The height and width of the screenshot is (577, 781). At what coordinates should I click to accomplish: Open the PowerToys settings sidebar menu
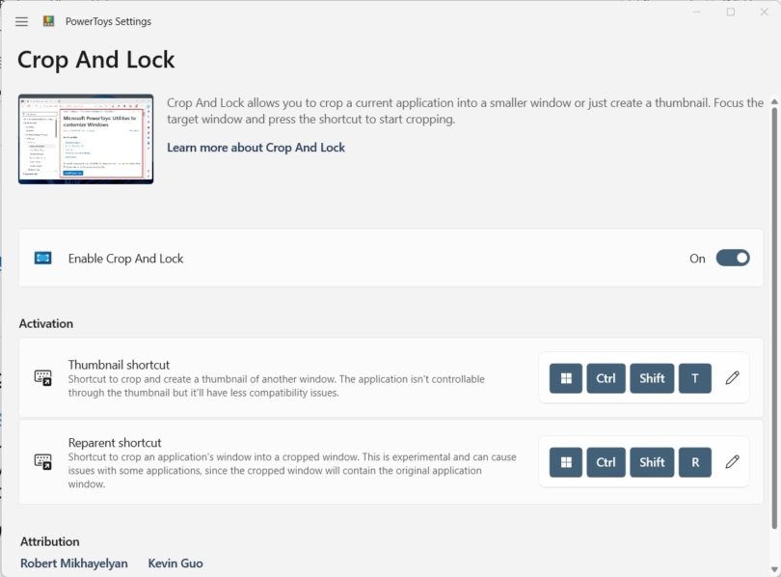tap(21, 21)
